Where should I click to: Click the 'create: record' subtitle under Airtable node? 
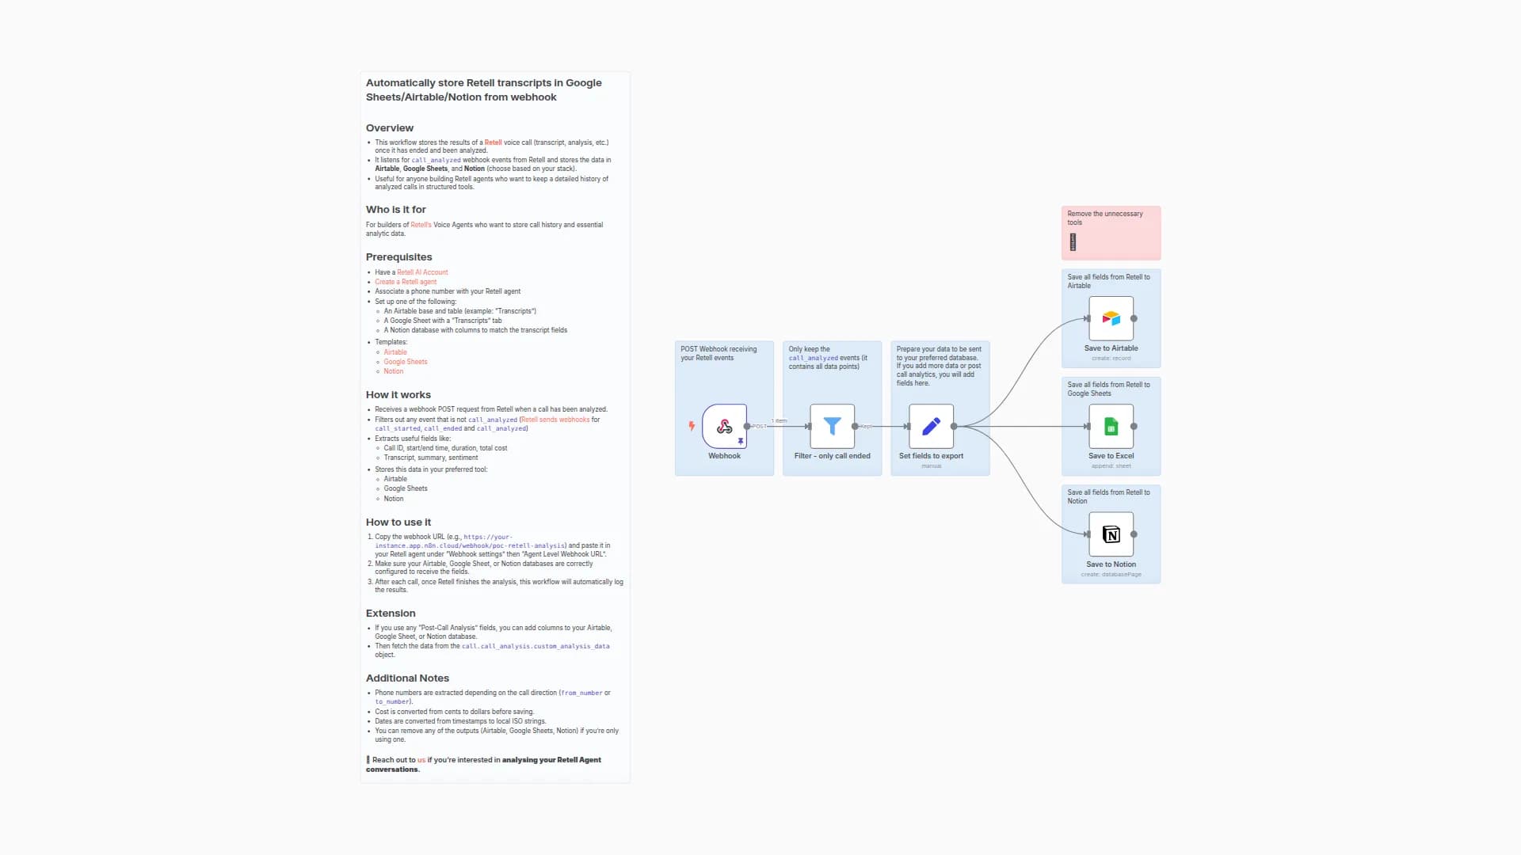click(1111, 359)
